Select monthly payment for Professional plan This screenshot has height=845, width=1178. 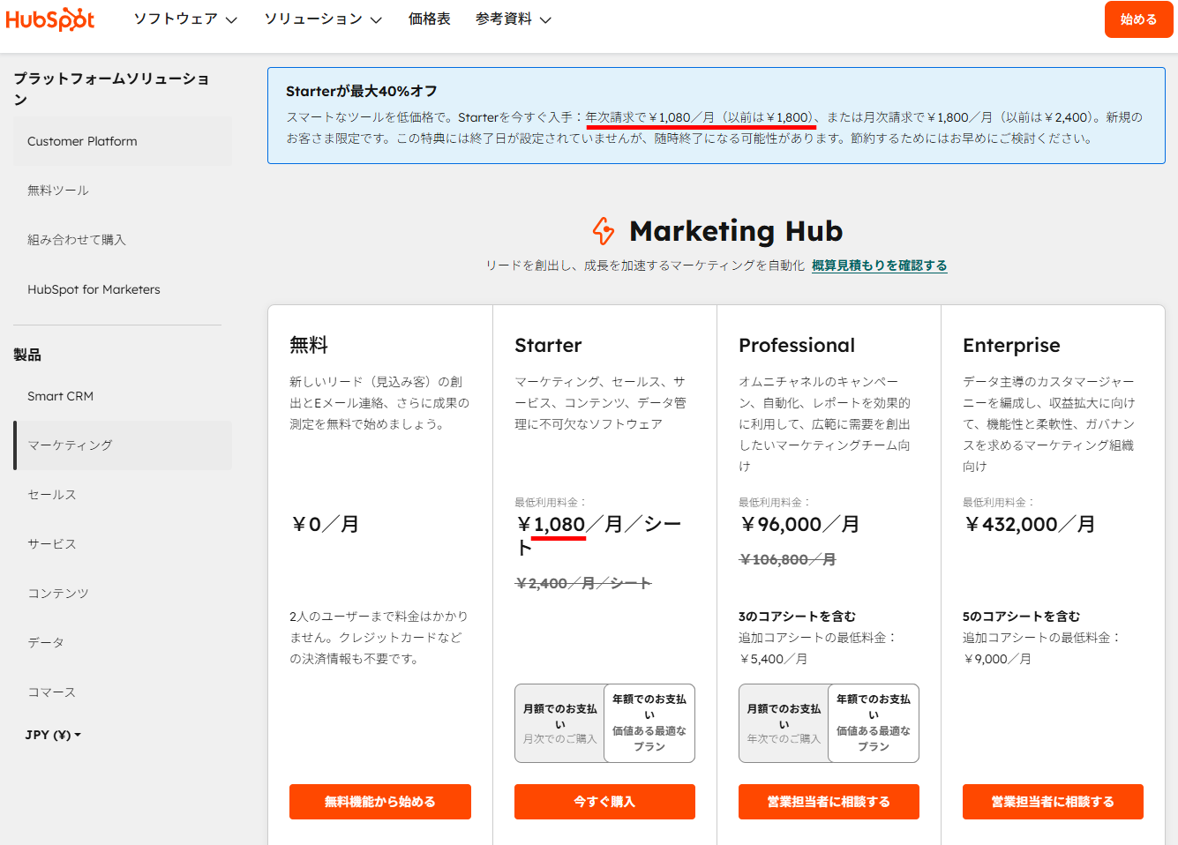(784, 723)
